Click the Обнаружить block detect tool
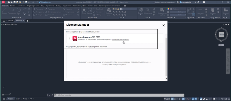 click(x=148, y=11)
